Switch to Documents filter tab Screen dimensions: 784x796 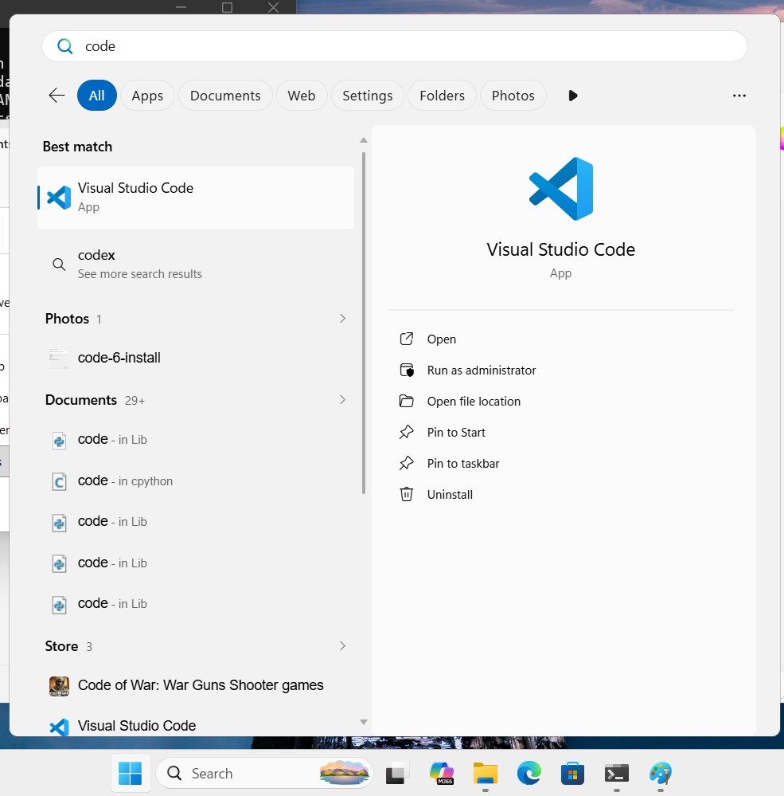click(225, 96)
